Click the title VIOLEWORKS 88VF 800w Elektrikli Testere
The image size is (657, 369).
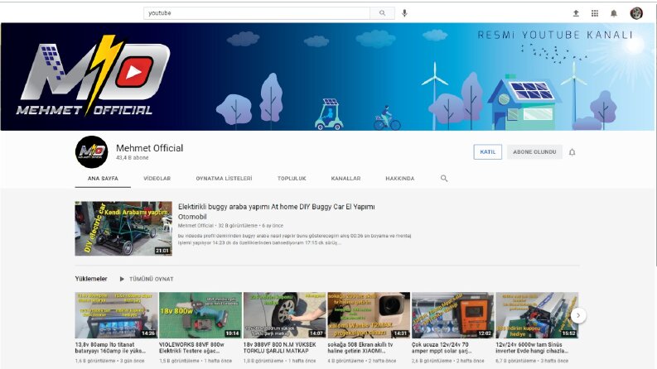192,347
